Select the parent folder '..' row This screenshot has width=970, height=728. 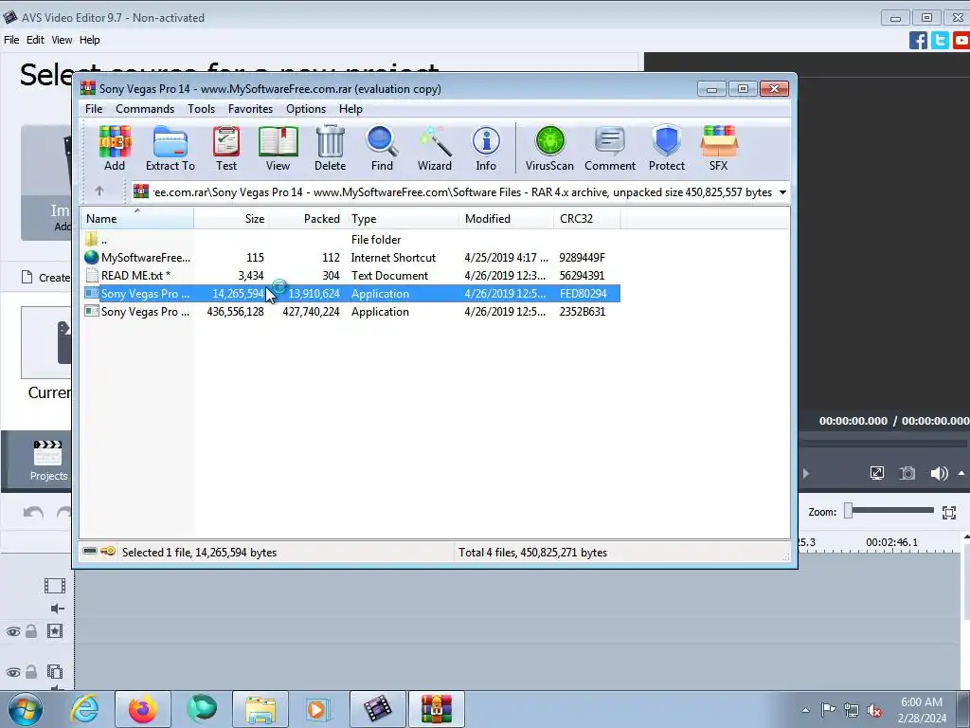(350, 240)
